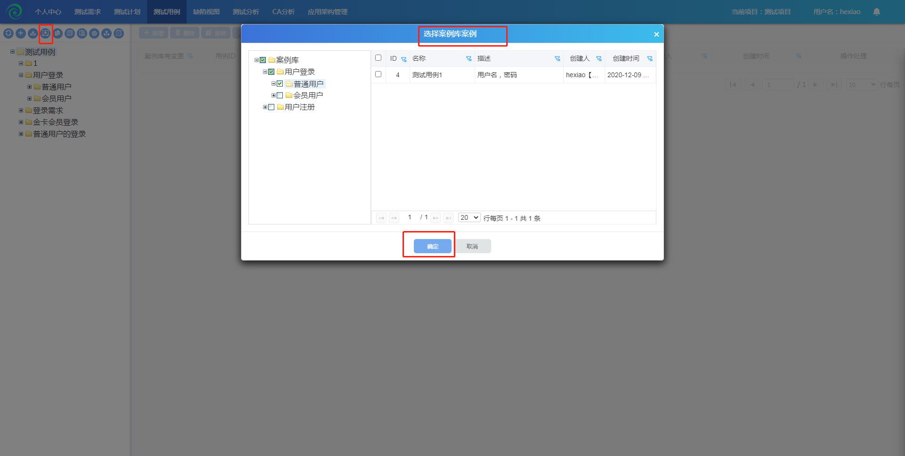This screenshot has width=905, height=456.
Task: Open the 创建人 column filter in the dialog
Action: click(599, 59)
